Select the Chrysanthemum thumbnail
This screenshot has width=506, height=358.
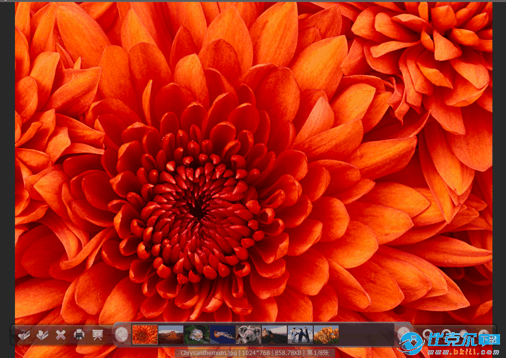point(144,335)
